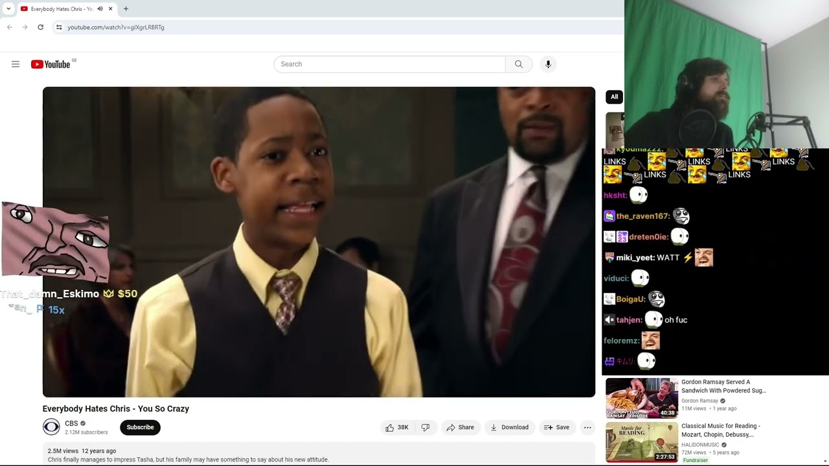Click the_raven167 chat username
This screenshot has width=829, height=466.
[643, 216]
